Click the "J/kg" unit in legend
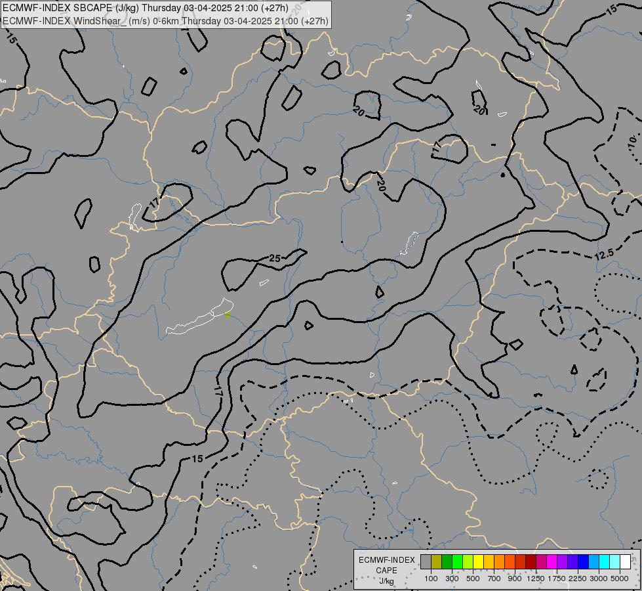The width and height of the screenshot is (642, 591). 386,582
